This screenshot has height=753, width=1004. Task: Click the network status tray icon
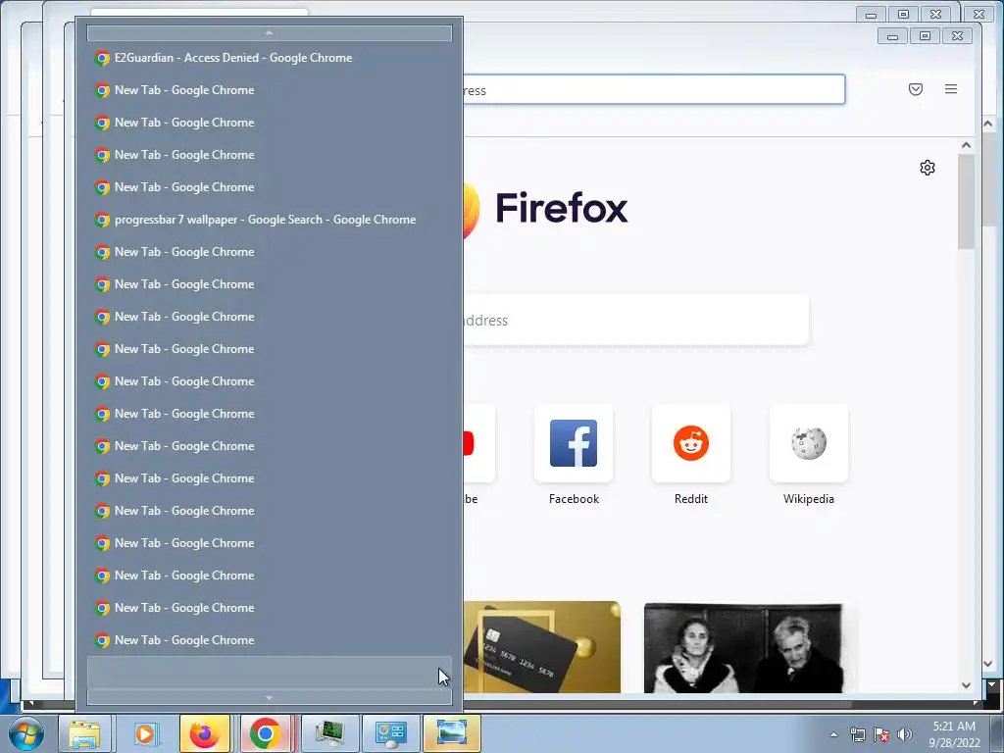[x=857, y=734]
